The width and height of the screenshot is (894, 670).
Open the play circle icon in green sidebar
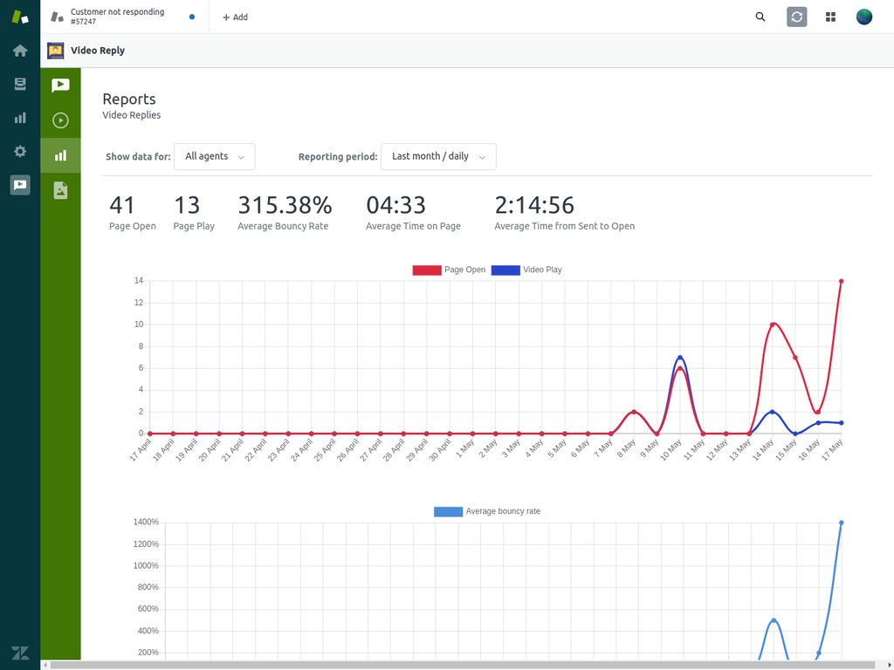pos(60,120)
